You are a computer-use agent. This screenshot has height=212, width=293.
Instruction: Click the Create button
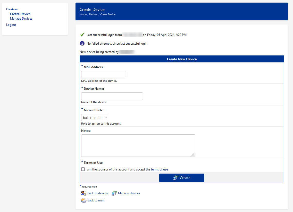(182, 178)
